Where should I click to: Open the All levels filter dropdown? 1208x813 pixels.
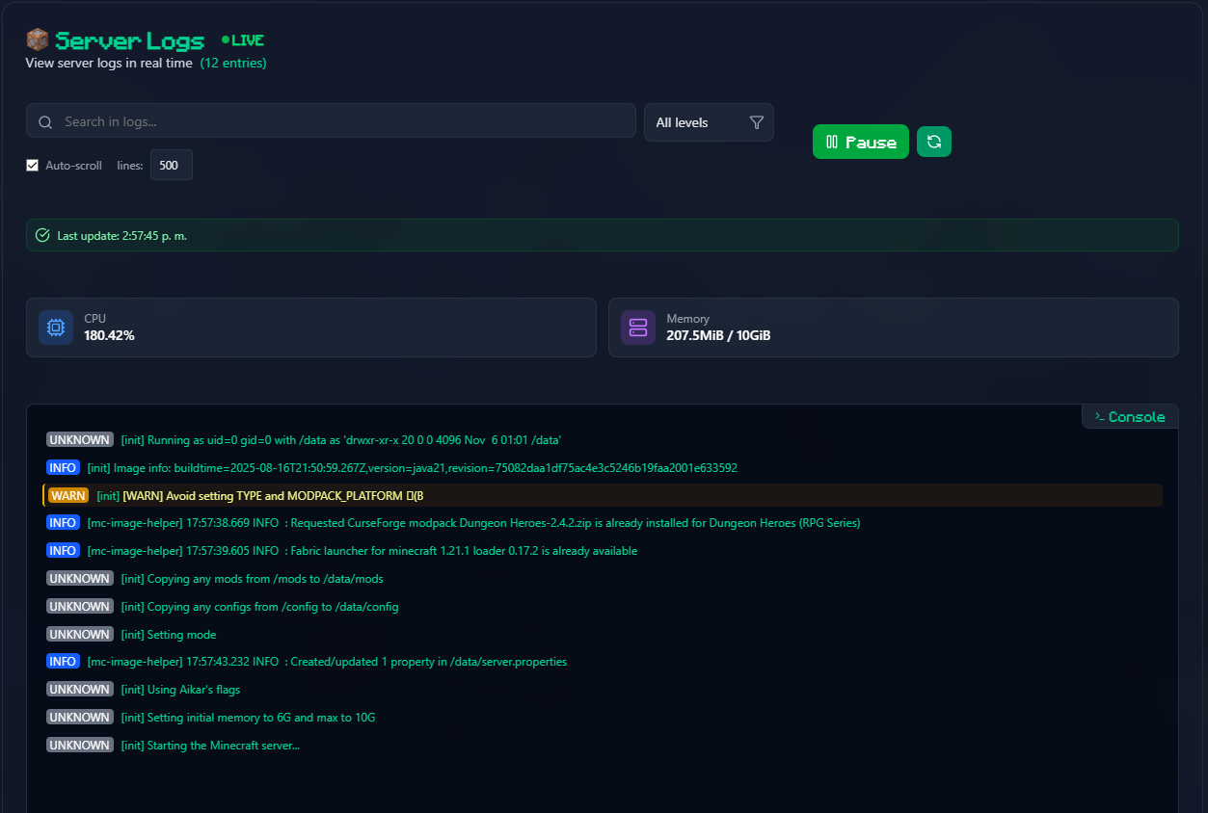[x=708, y=122]
